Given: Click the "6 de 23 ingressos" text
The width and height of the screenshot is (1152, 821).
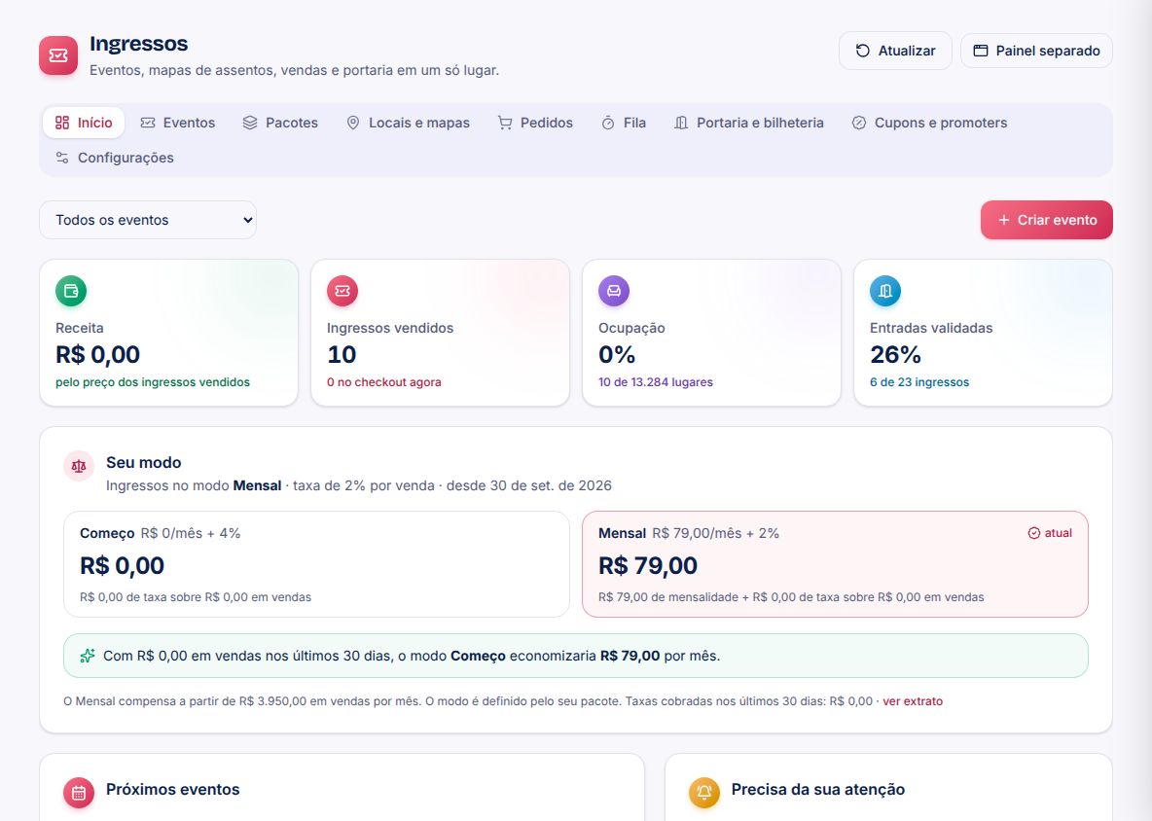Looking at the screenshot, I should tap(919, 382).
